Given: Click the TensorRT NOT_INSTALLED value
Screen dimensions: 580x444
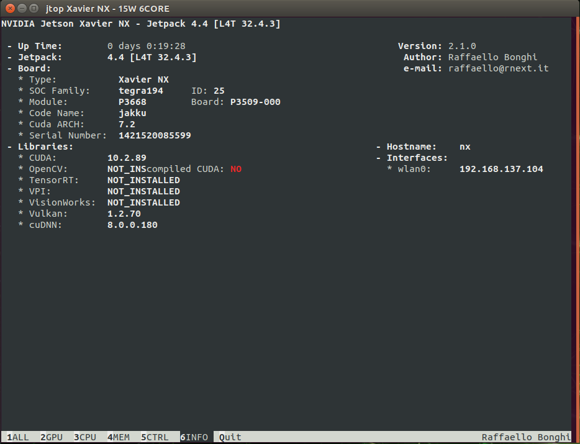Looking at the screenshot, I should coord(143,180).
